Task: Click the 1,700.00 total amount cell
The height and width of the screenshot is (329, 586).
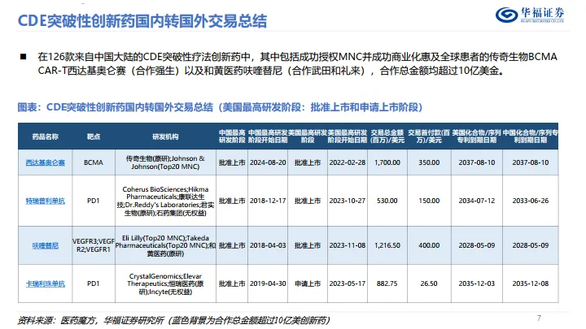Action: (x=387, y=162)
